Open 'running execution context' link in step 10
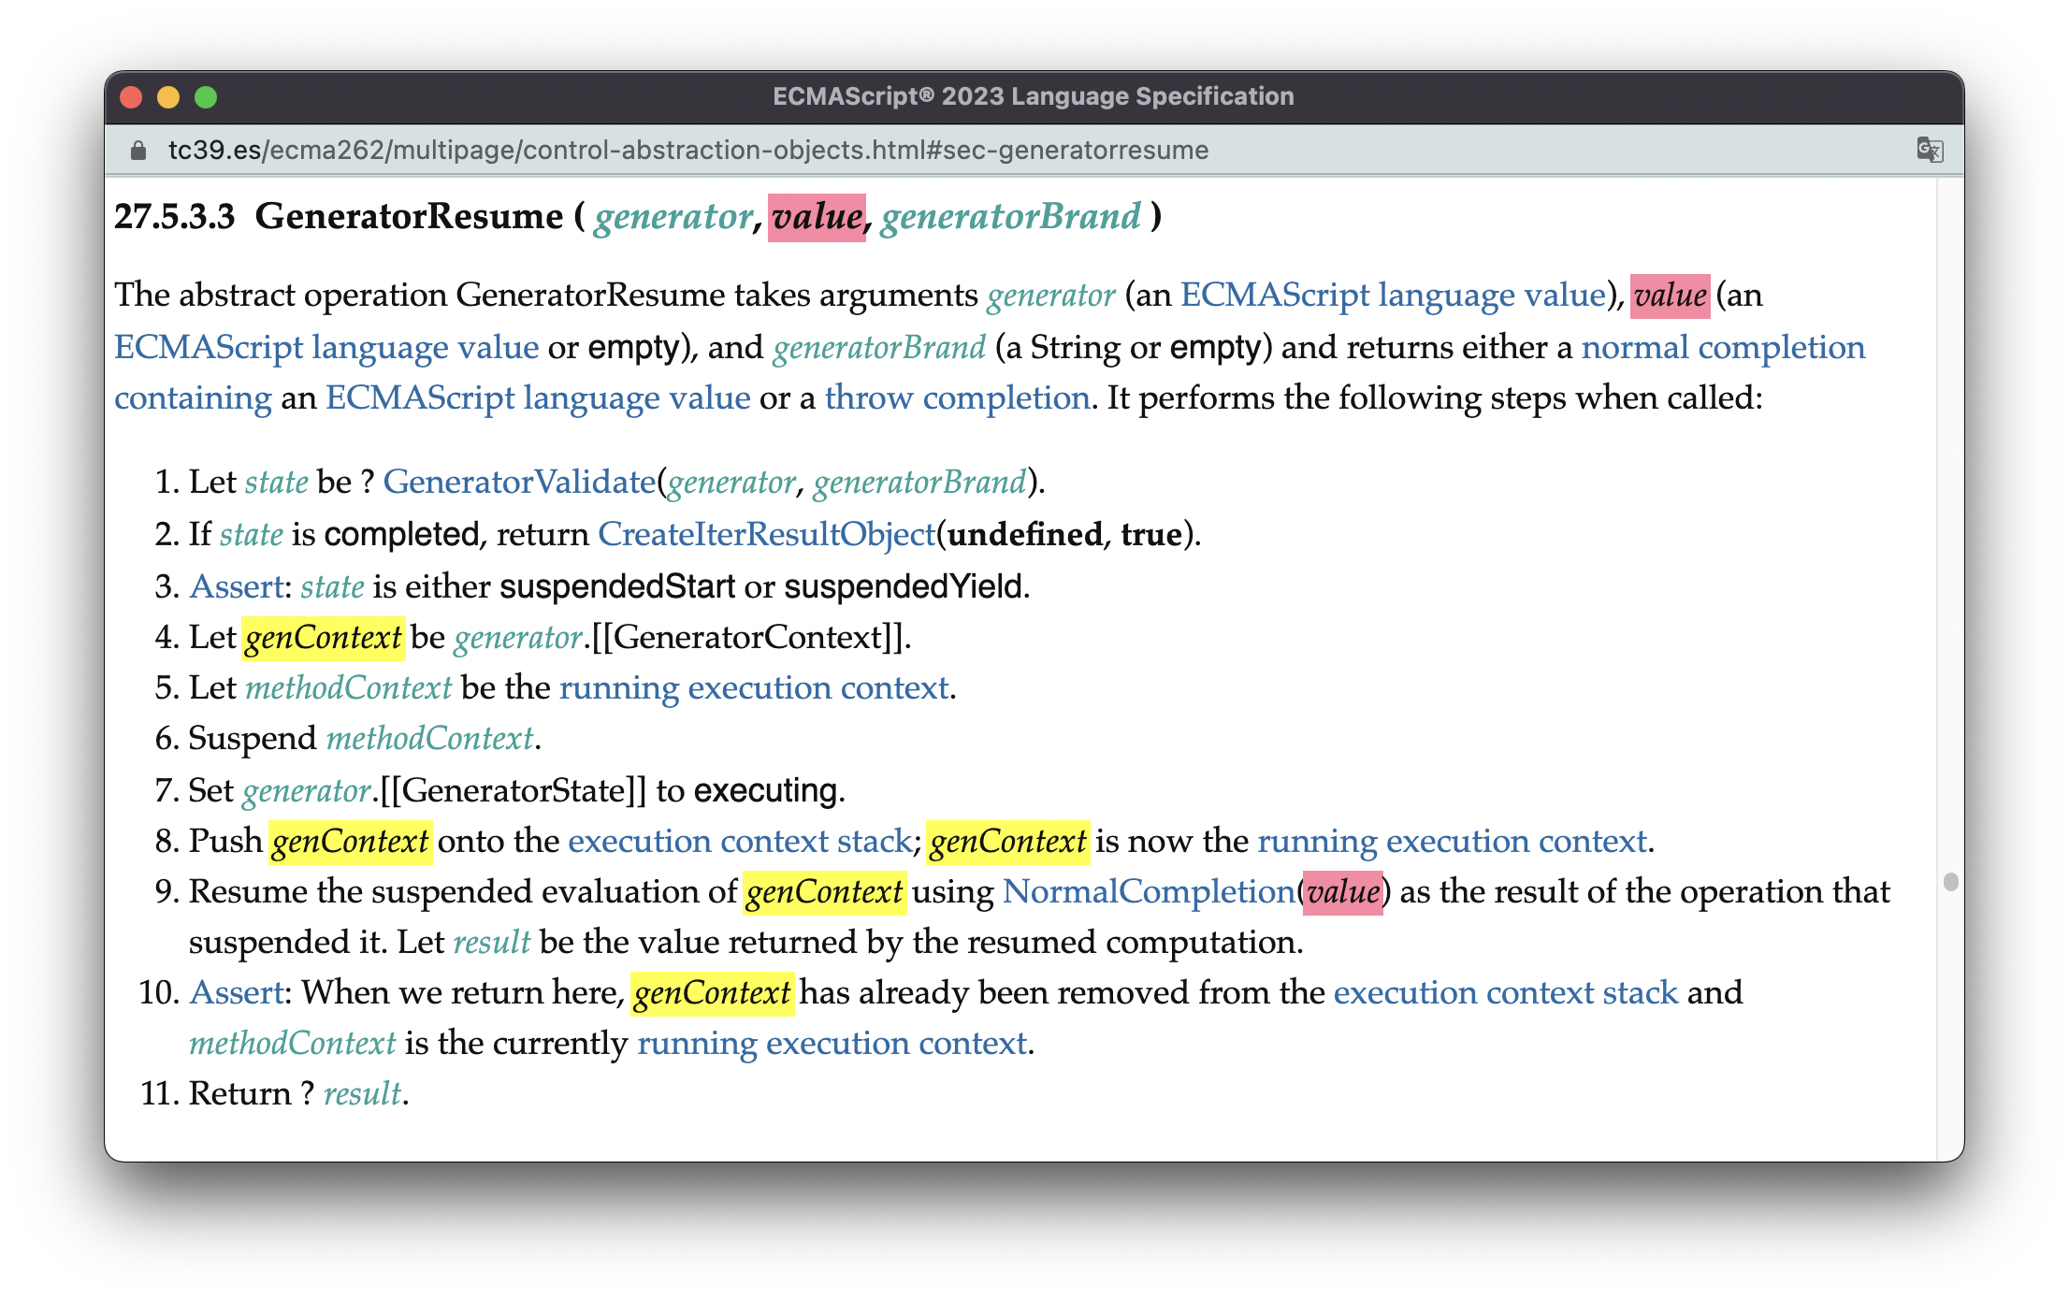 832,1043
